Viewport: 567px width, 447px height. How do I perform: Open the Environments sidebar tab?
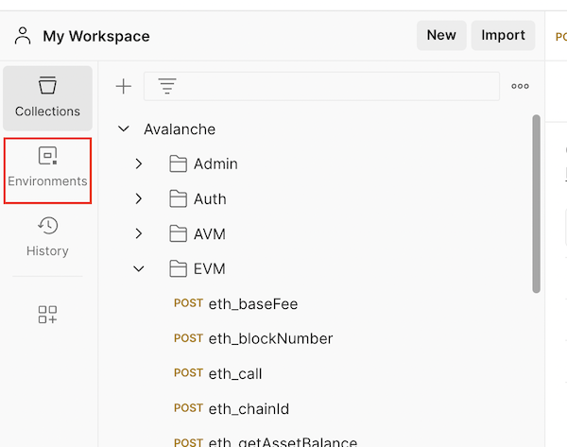point(47,167)
